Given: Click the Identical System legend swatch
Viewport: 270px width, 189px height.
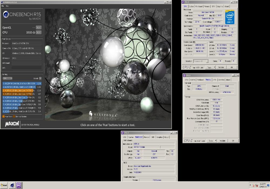Looking at the screenshot, I should pyautogui.click(x=14, y=117).
